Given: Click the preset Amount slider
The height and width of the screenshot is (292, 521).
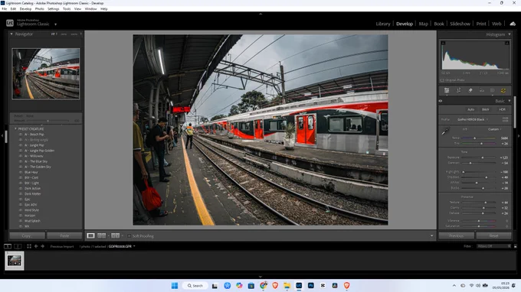Looking at the screenshot, I should tap(48, 121).
